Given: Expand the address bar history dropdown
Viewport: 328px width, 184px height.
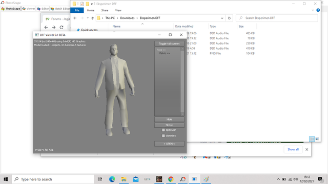Looking at the screenshot, I should click(222, 18).
